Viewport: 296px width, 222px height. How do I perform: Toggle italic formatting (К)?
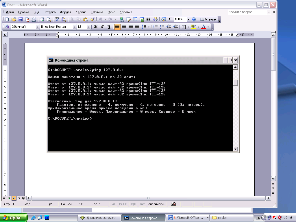pos(102,27)
